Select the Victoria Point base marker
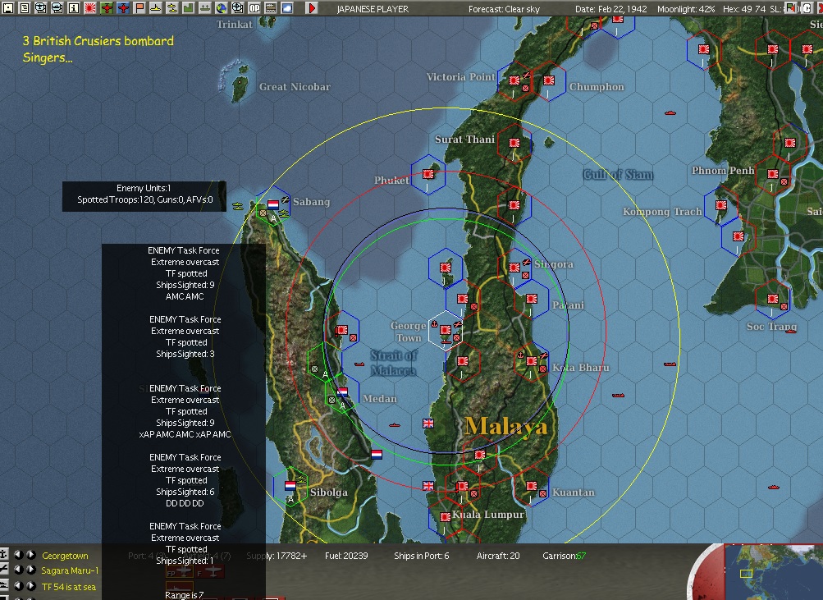The width and height of the screenshot is (823, 600). 514,80
